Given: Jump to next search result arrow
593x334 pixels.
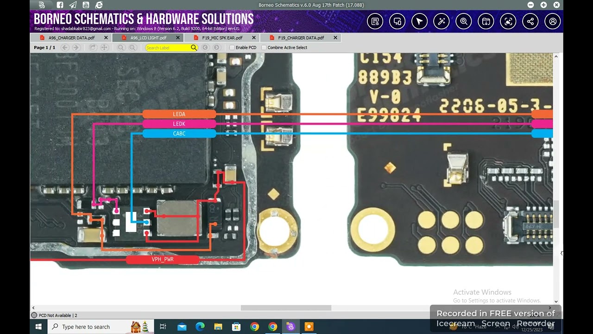Looking at the screenshot, I should coord(217,47).
